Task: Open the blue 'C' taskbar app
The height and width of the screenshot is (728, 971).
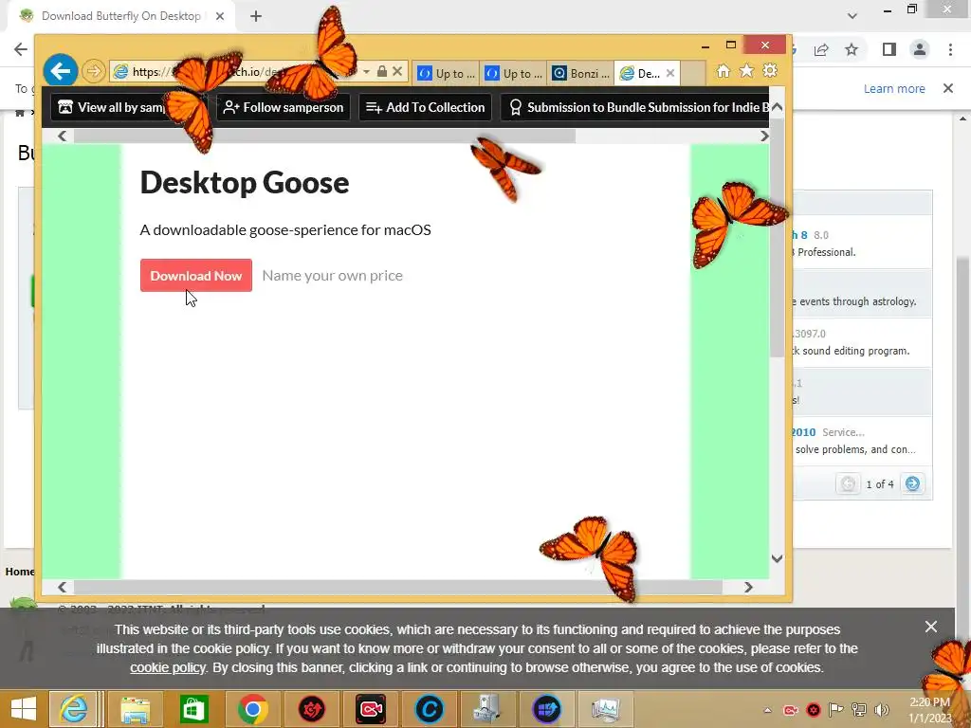Action: click(430, 709)
